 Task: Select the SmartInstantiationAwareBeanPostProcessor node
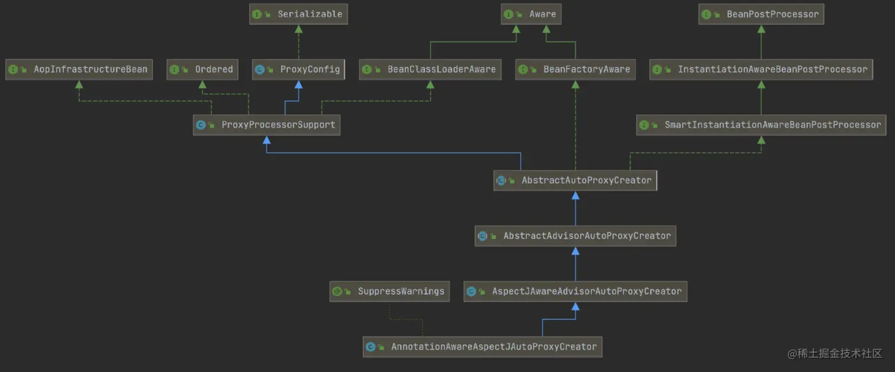[761, 125]
